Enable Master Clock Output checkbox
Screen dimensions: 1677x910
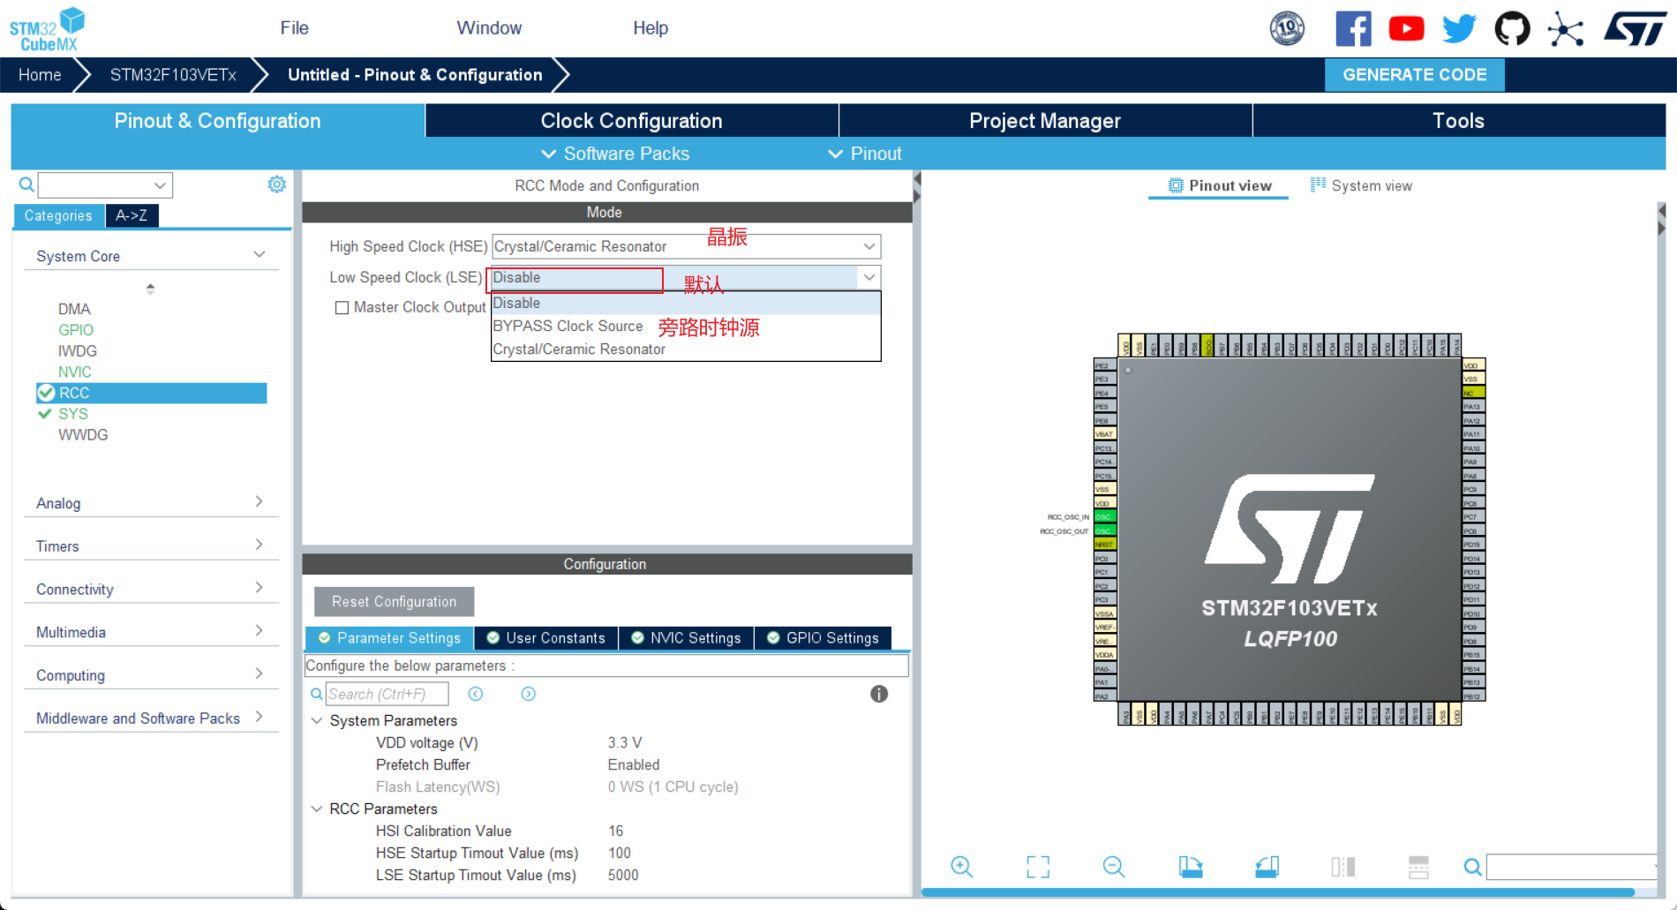[342, 307]
